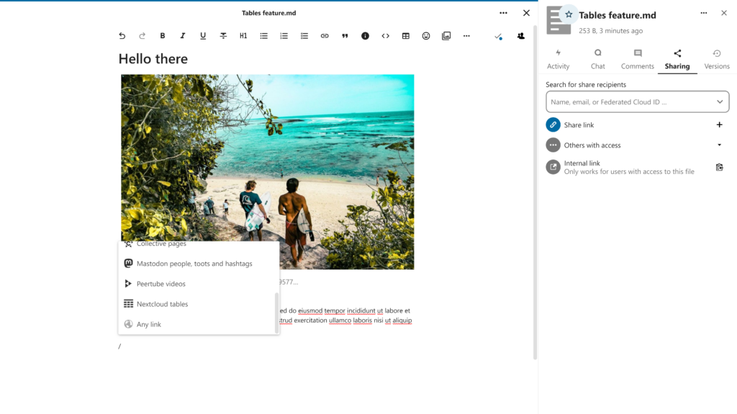
Task: Choose Peertube videos in the smart picker
Action: coord(160,283)
